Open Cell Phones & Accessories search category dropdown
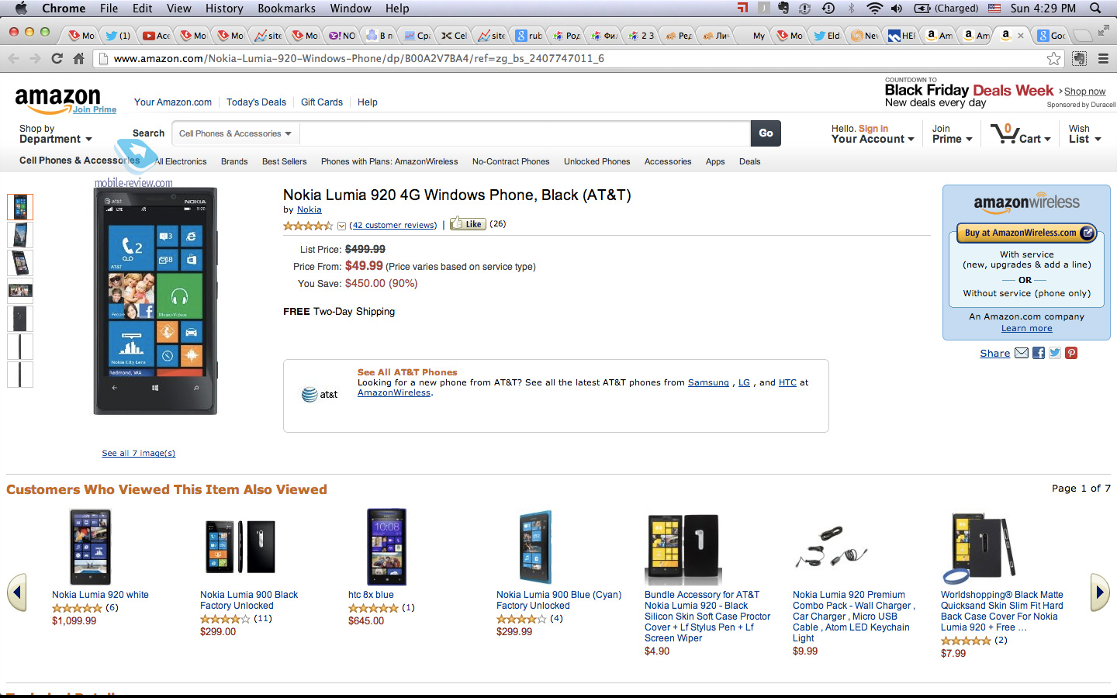The width and height of the screenshot is (1117, 698). coord(235,133)
